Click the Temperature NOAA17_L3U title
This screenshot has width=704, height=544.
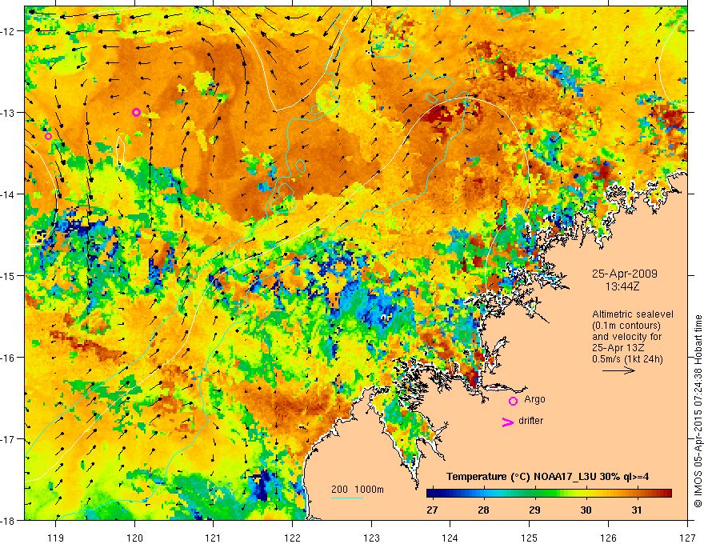(547, 477)
